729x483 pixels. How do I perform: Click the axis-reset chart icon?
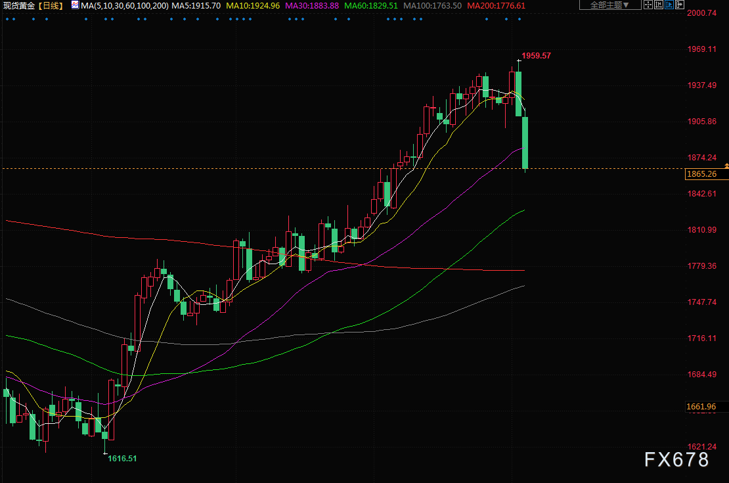click(x=658, y=5)
